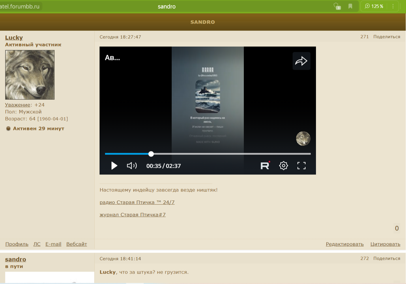The image size is (406, 284).
Task: Click Поделиться on post 272
Action: pos(387,258)
